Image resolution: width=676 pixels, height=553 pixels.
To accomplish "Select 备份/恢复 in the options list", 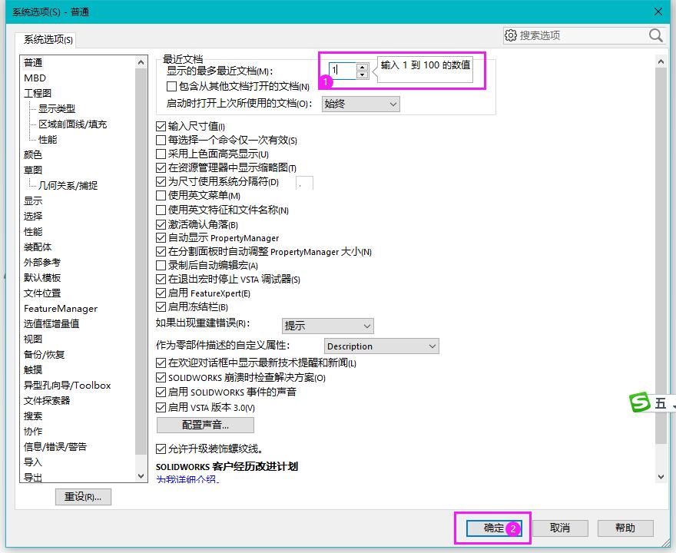I will [44, 355].
